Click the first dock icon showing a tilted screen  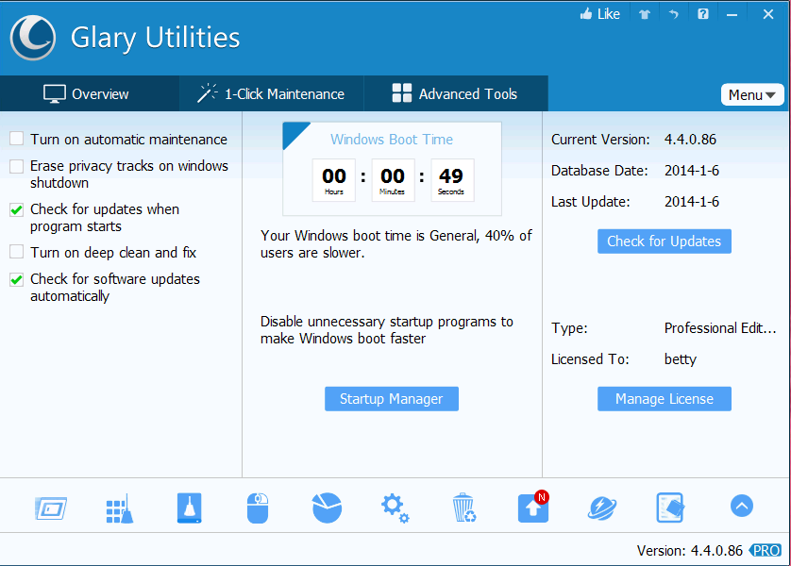tap(51, 508)
